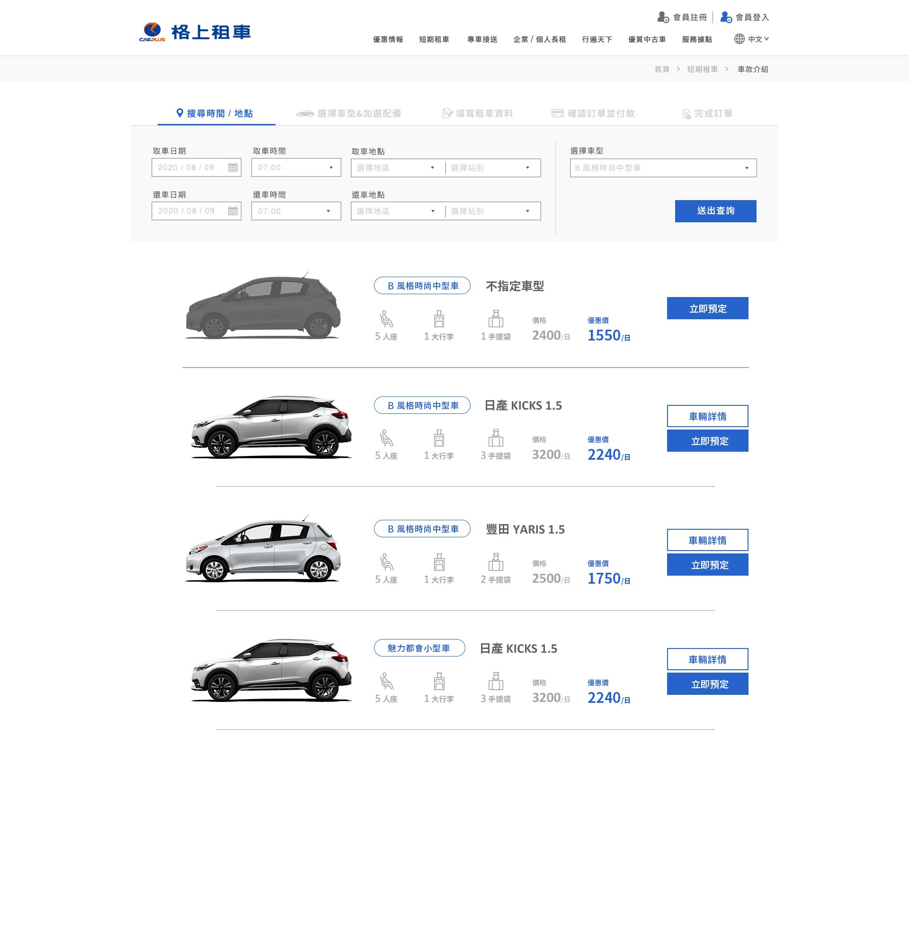Click the credit card icon beside 確認訂單並付款

pyautogui.click(x=557, y=114)
